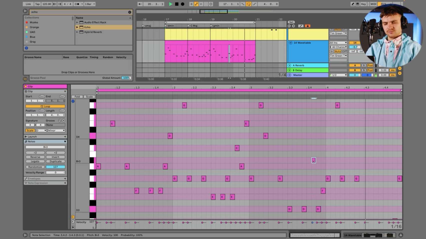Click the Reverse notes button
Screen dimensions: 426x239
click(35, 157)
